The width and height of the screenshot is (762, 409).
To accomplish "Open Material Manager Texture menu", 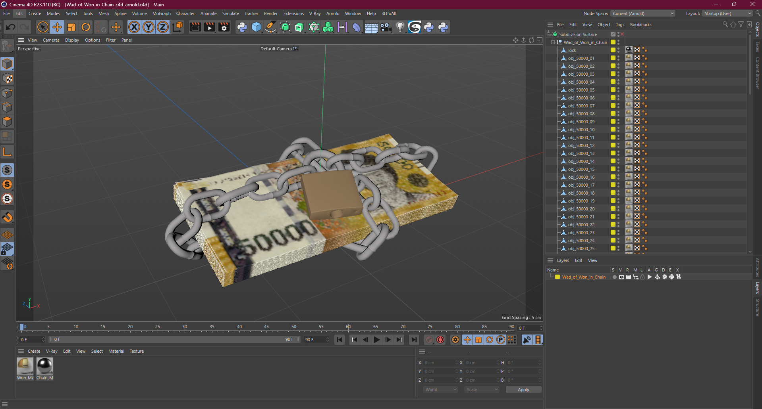I will [x=137, y=351].
